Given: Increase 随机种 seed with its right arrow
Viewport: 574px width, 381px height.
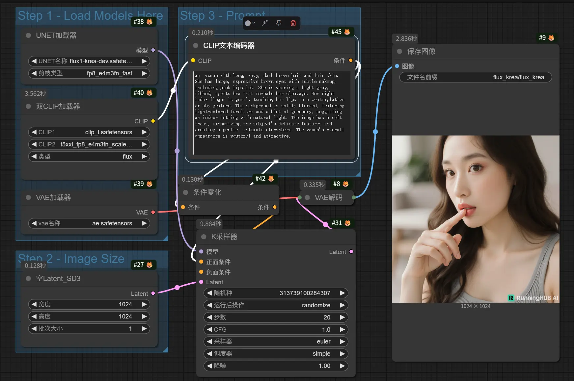Looking at the screenshot, I should tap(342, 293).
